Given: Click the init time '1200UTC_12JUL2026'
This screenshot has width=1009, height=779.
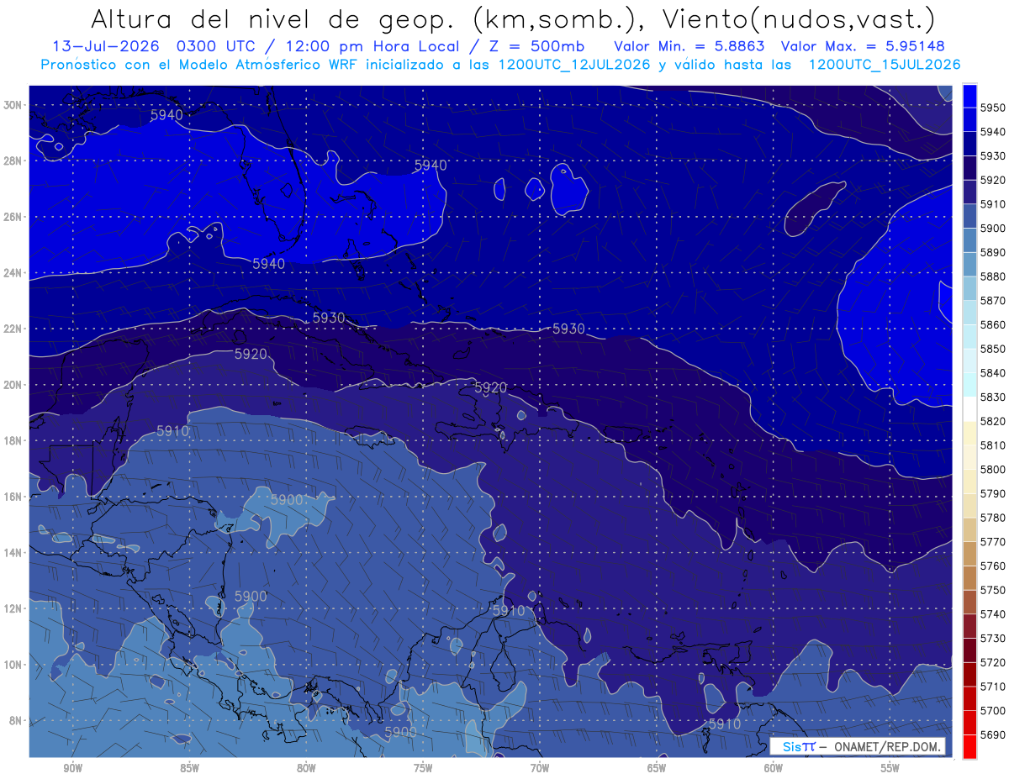Looking at the screenshot, I should coord(574,65).
